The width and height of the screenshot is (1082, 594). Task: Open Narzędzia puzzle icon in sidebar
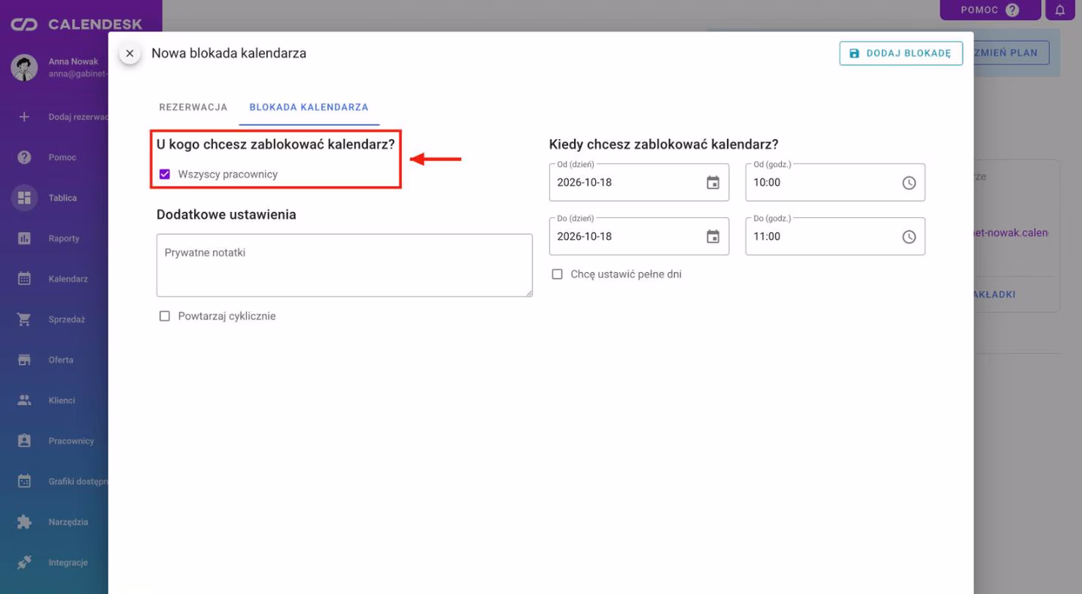click(24, 522)
